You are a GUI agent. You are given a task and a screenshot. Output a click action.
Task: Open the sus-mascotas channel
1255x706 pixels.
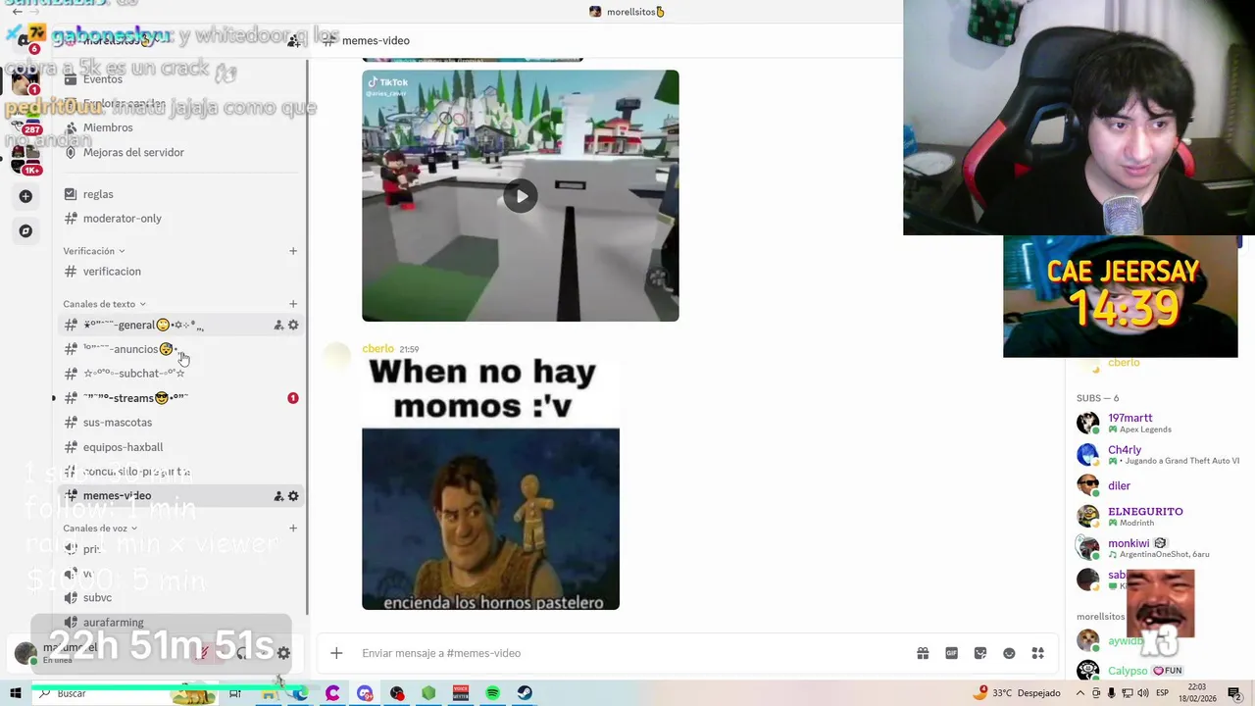(x=118, y=423)
